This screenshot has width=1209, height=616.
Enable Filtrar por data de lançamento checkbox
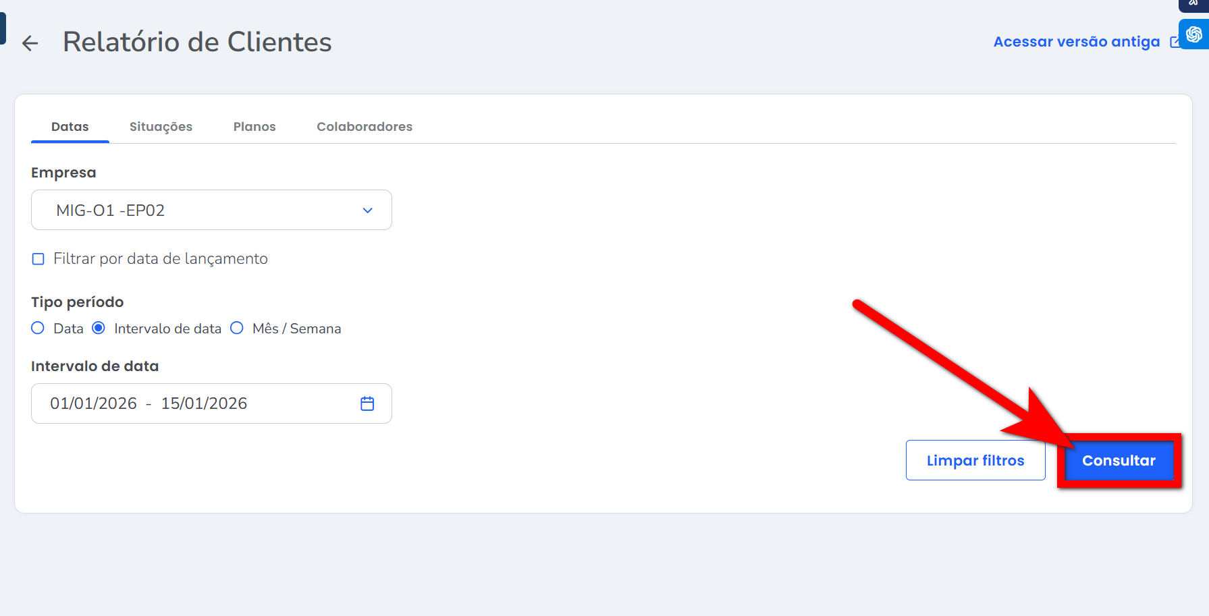click(x=38, y=259)
